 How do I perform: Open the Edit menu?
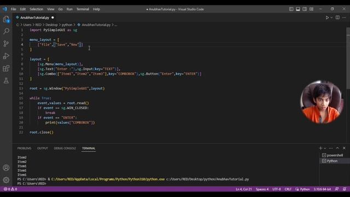click(x=23, y=9)
